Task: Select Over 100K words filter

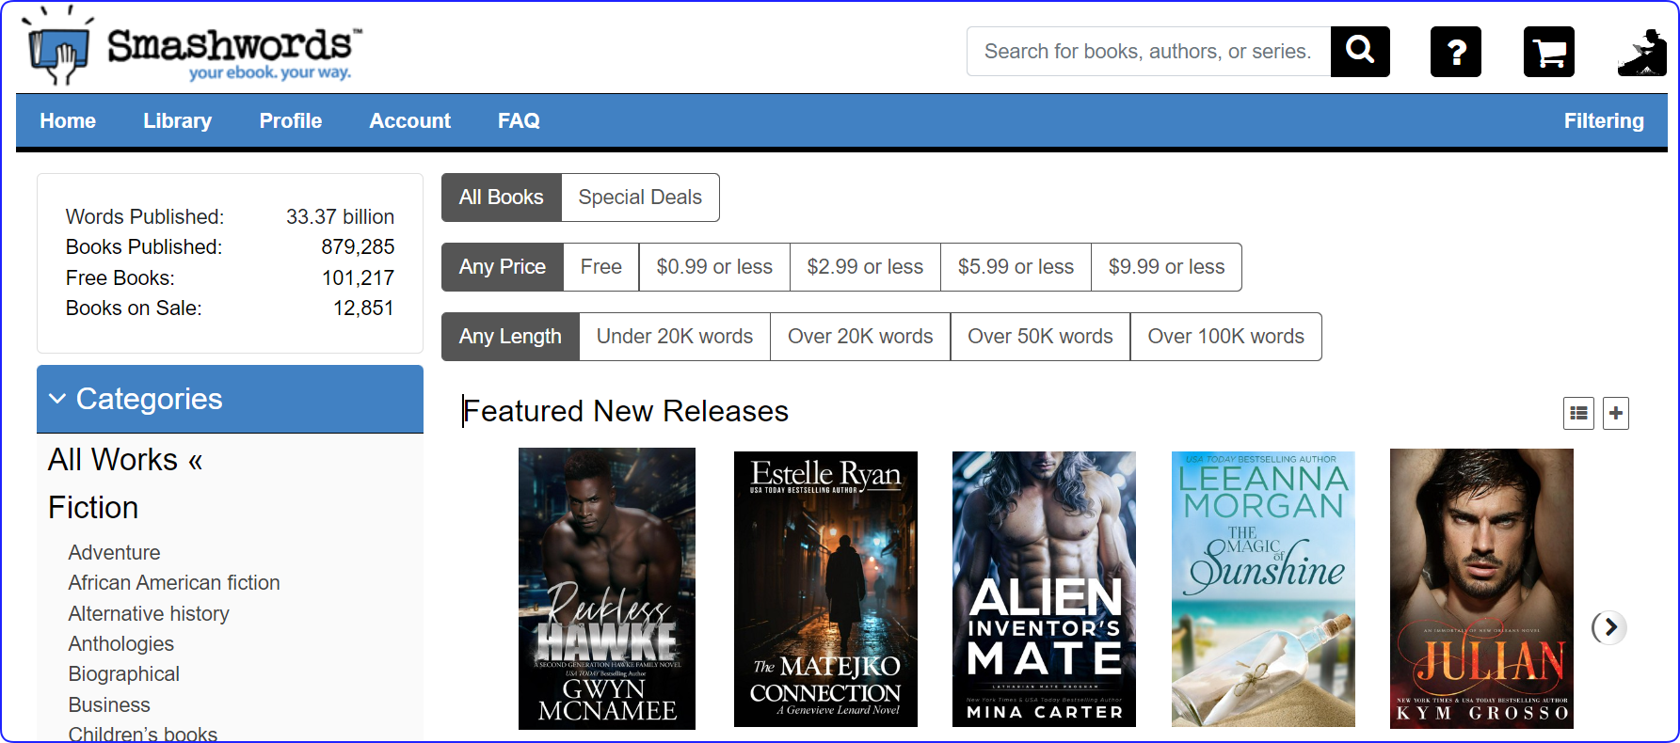Action: (1225, 337)
